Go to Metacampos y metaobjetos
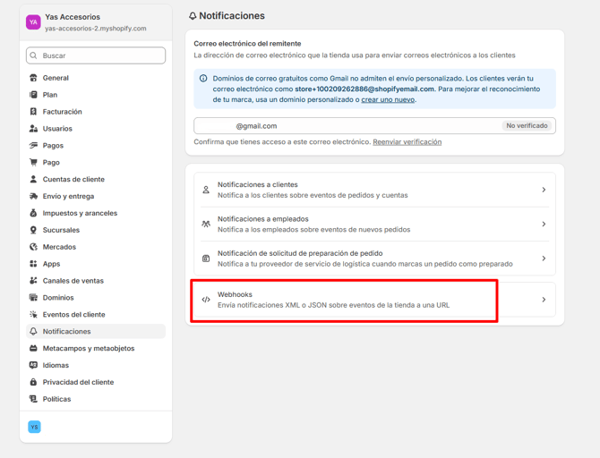600x458 pixels. coord(88,348)
